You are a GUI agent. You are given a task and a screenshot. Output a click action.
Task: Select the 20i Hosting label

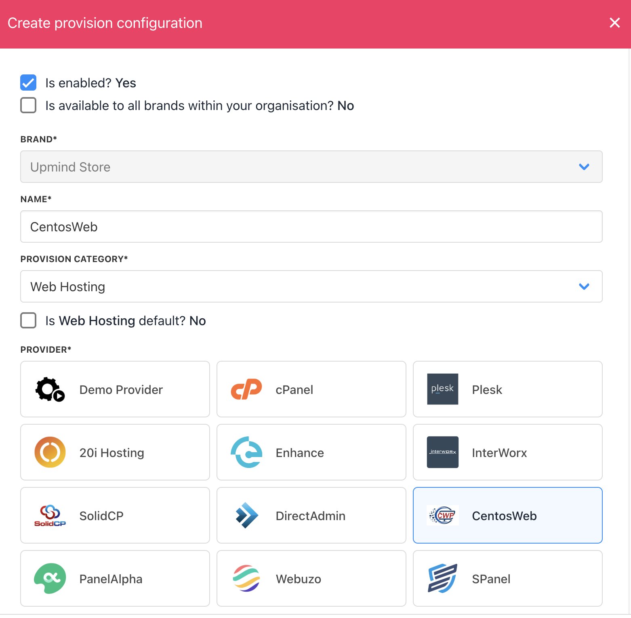pos(112,453)
